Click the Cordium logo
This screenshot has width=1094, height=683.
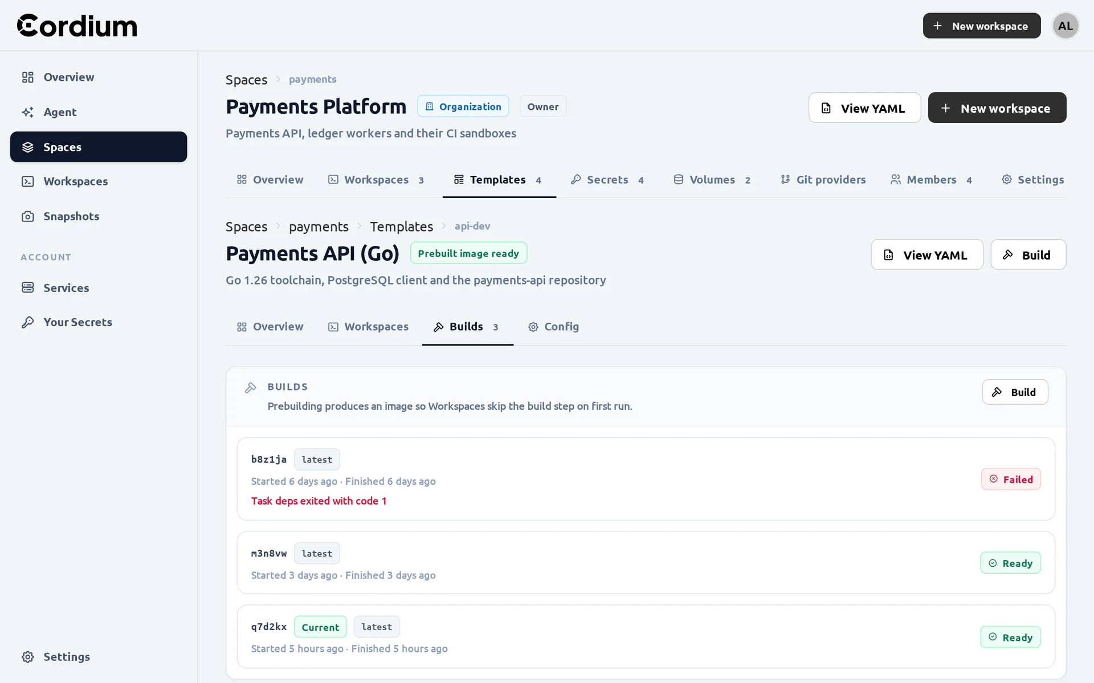pos(77,26)
